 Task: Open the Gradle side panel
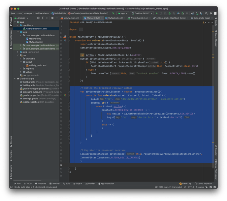(216, 22)
